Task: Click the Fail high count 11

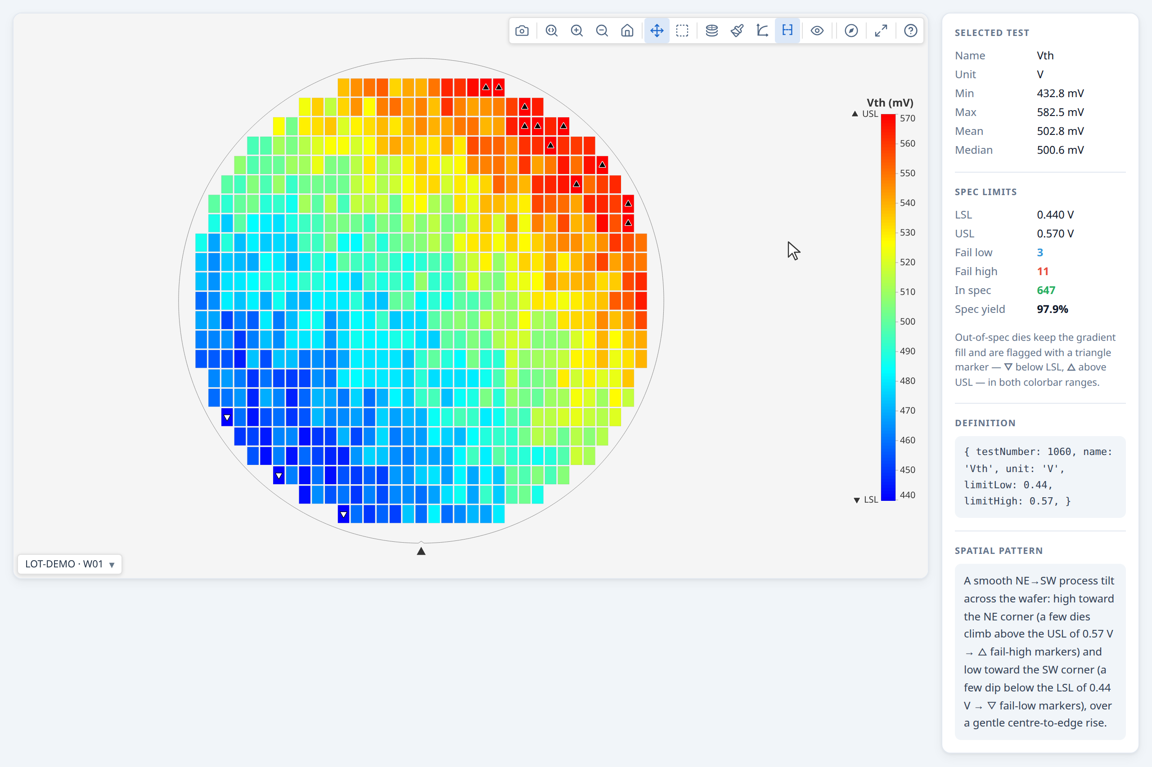Action: [x=1042, y=272]
